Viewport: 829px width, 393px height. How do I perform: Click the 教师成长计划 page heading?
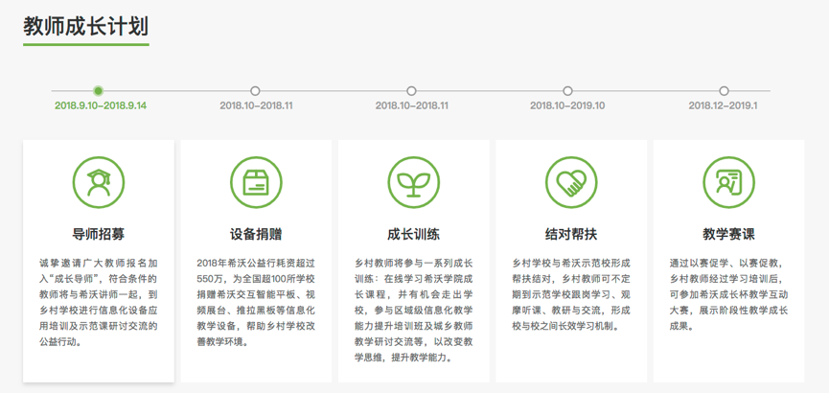pyautogui.click(x=86, y=27)
